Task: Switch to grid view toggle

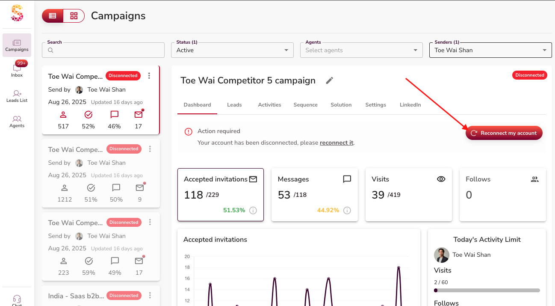Action: pyautogui.click(x=74, y=16)
